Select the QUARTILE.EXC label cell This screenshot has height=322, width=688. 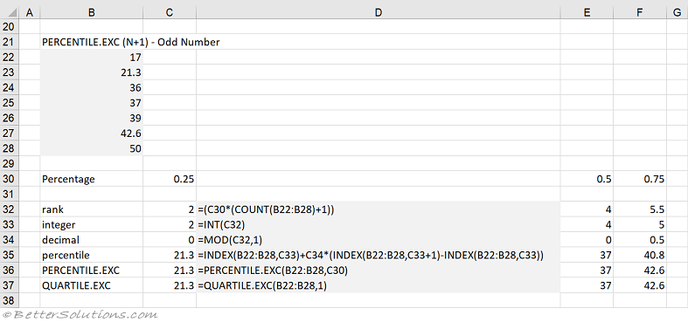pyautogui.click(x=91, y=285)
